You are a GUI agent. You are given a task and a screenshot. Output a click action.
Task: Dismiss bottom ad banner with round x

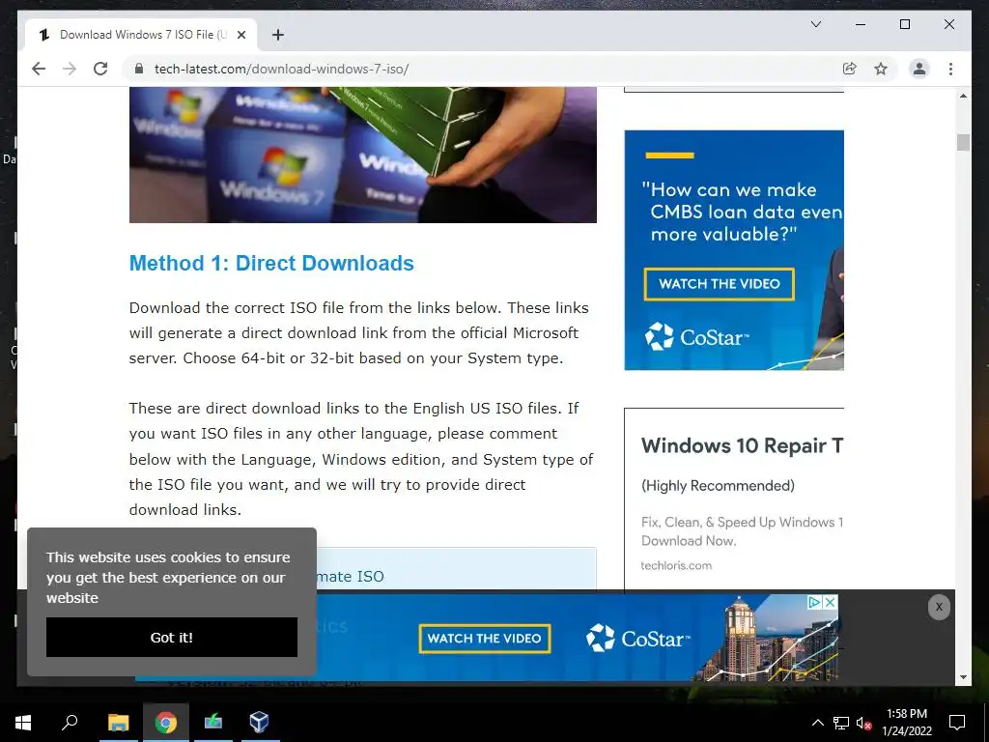[x=939, y=607]
